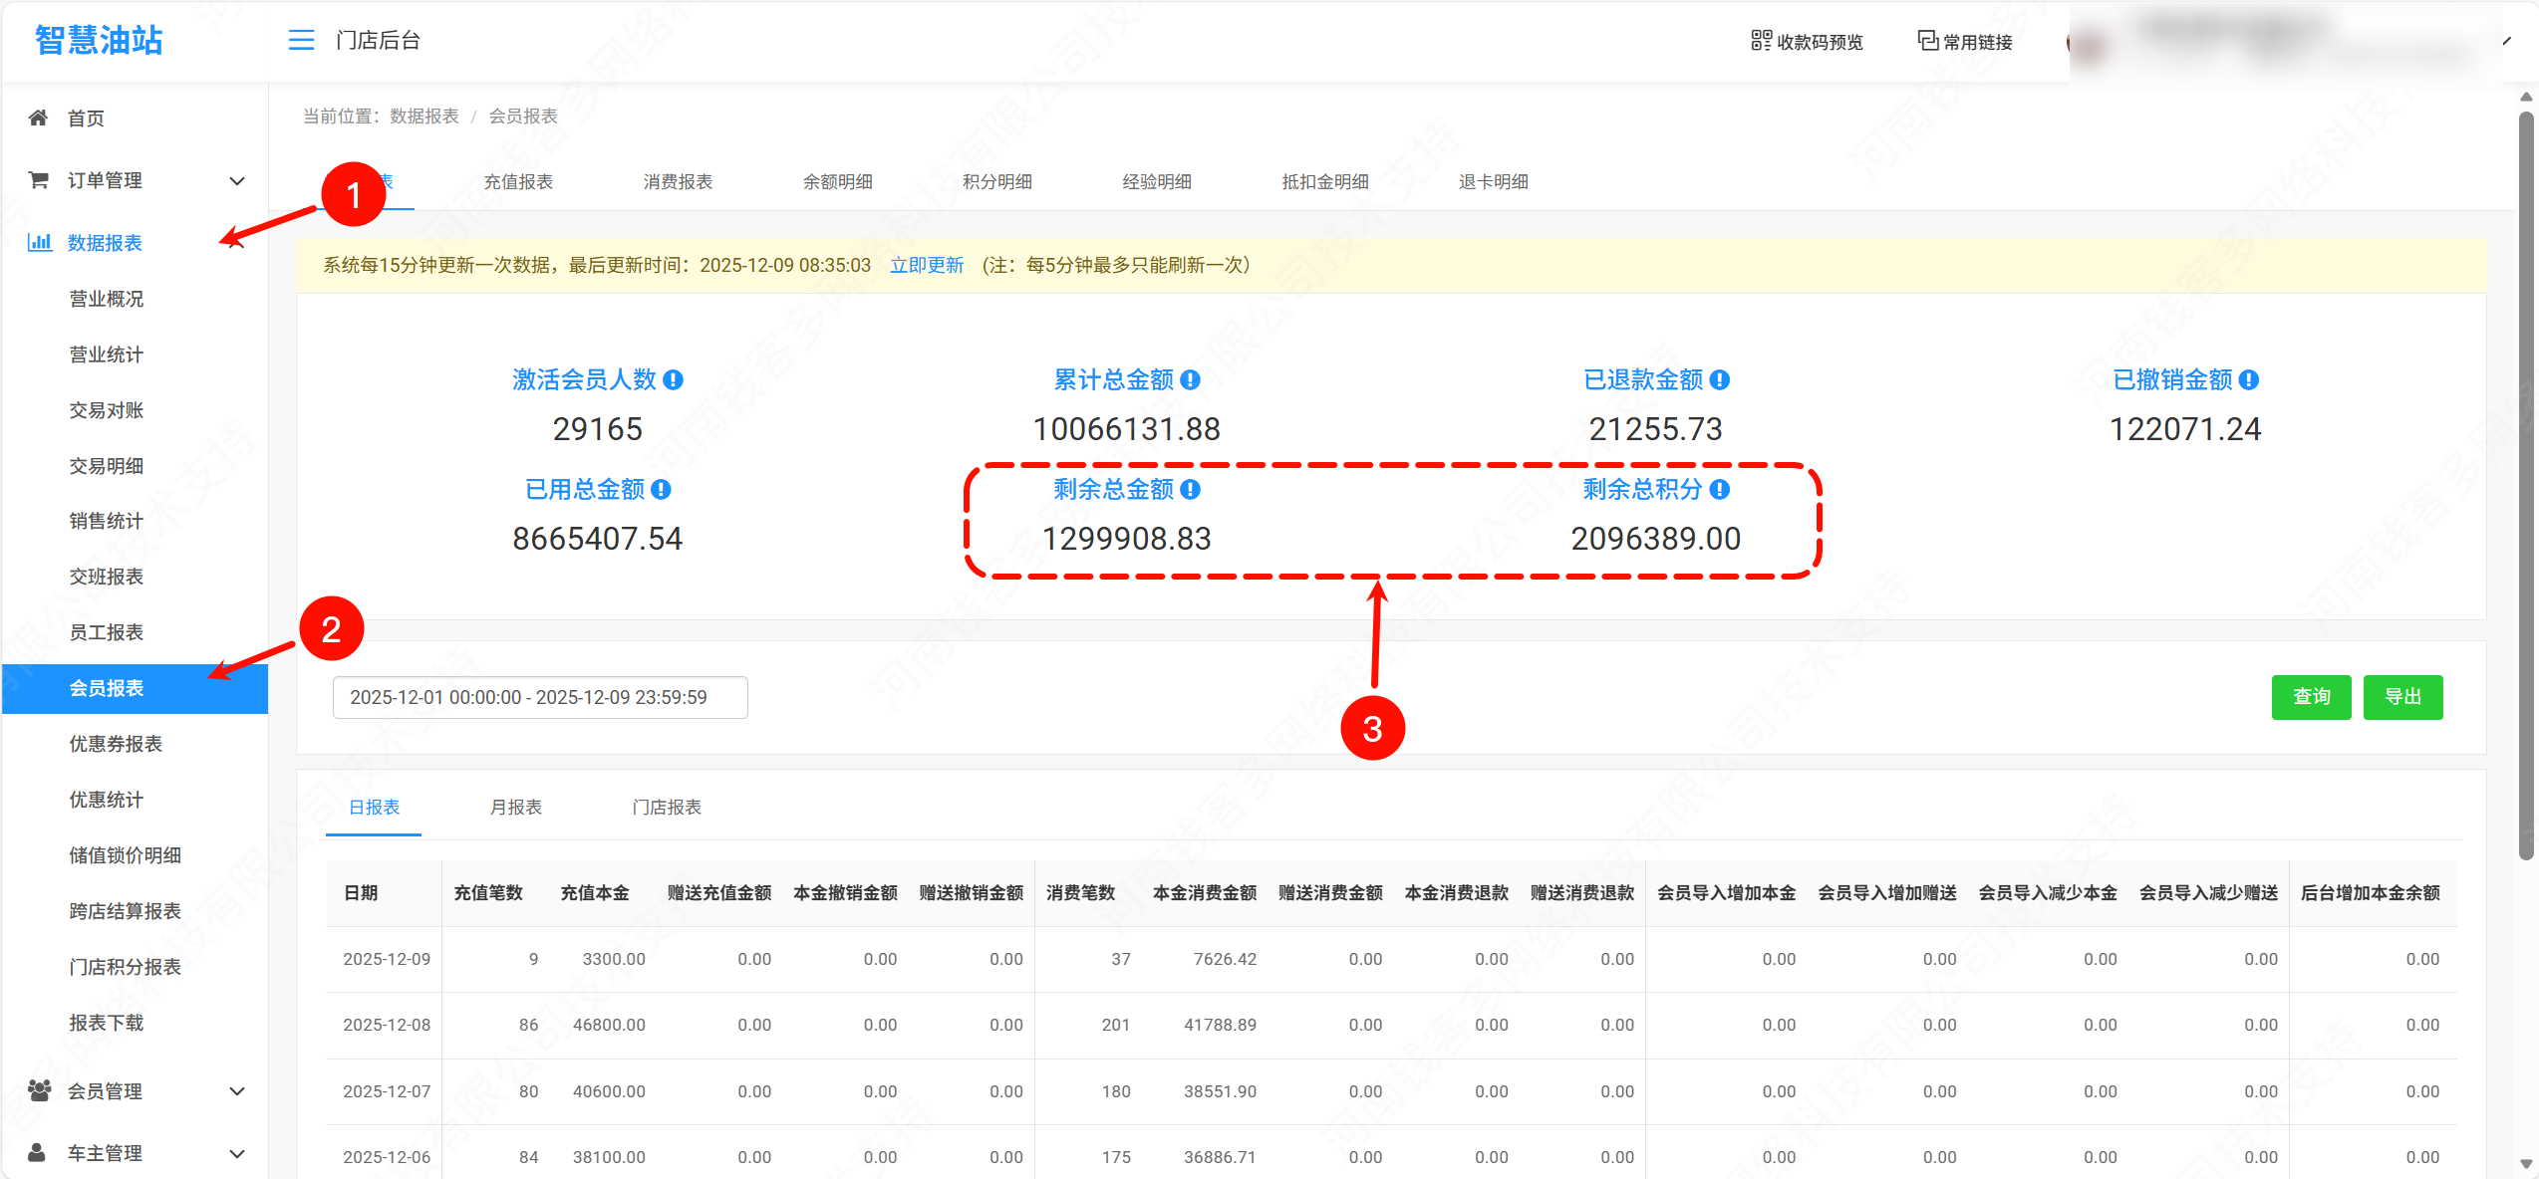Click info icon beside 激活会员人数
Image resolution: width=2539 pixels, height=1179 pixels.
point(674,379)
